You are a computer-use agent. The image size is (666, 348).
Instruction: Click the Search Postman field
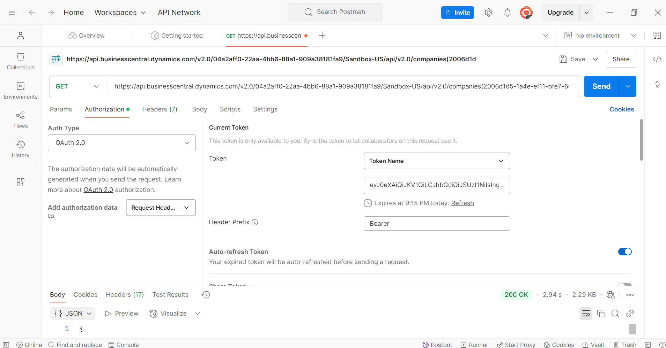pos(335,12)
